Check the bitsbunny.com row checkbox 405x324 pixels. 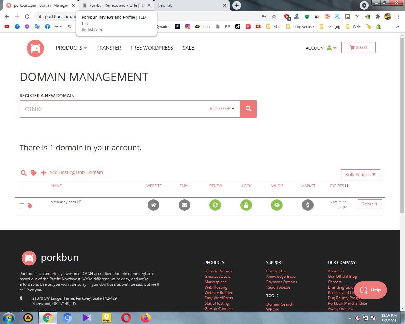pos(22,206)
